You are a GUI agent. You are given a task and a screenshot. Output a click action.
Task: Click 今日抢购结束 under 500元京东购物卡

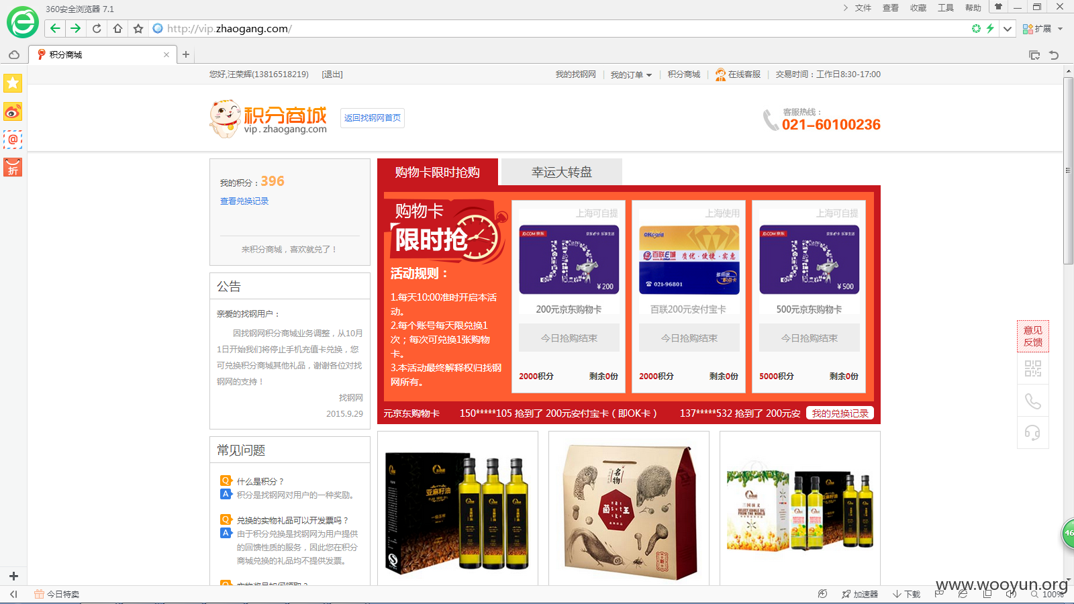point(810,338)
